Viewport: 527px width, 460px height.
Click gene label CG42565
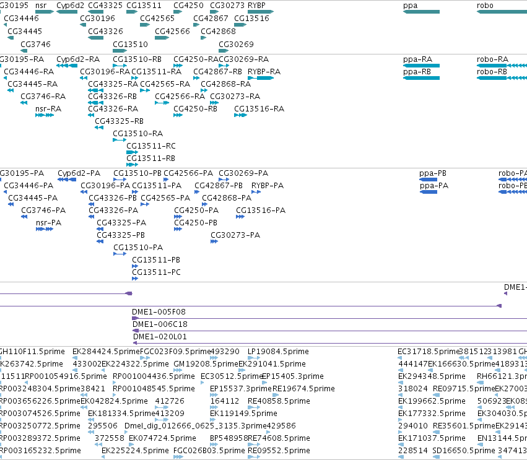click(x=157, y=18)
